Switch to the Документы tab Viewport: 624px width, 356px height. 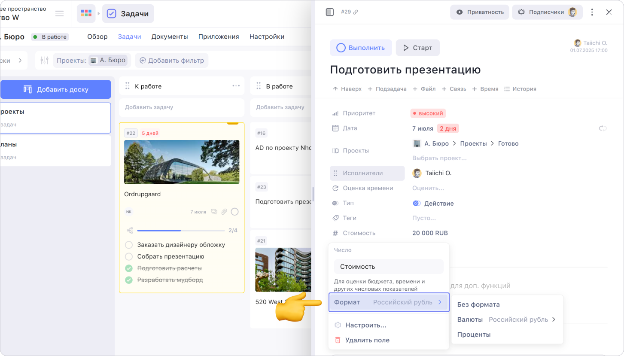pyautogui.click(x=170, y=37)
